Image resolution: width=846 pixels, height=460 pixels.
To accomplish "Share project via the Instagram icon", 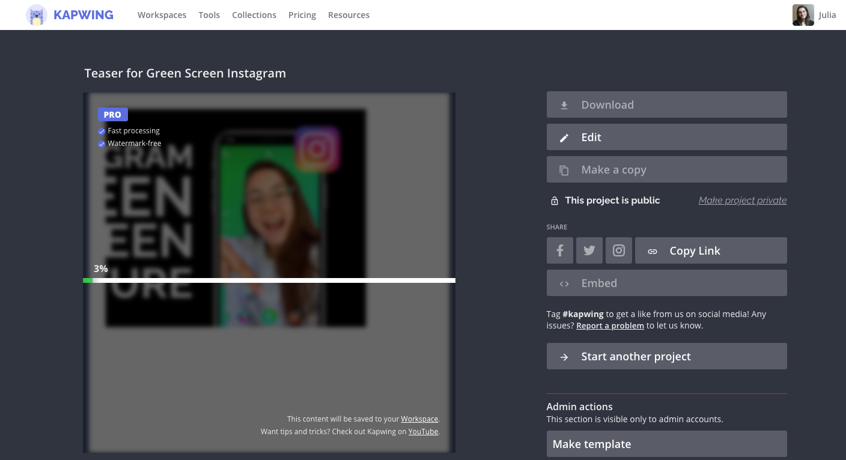I will pyautogui.click(x=618, y=250).
